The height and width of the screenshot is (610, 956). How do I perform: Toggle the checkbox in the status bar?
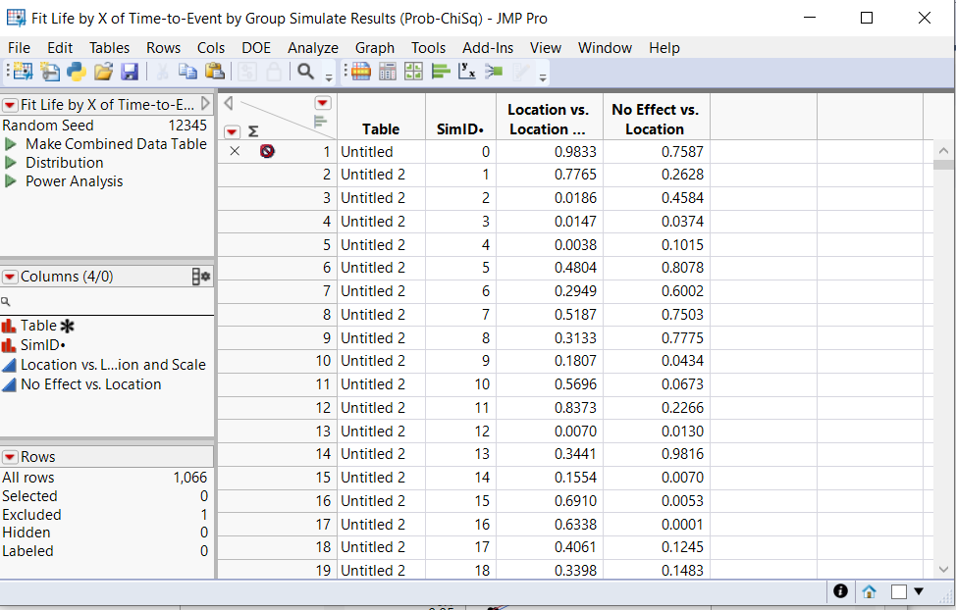[898, 591]
